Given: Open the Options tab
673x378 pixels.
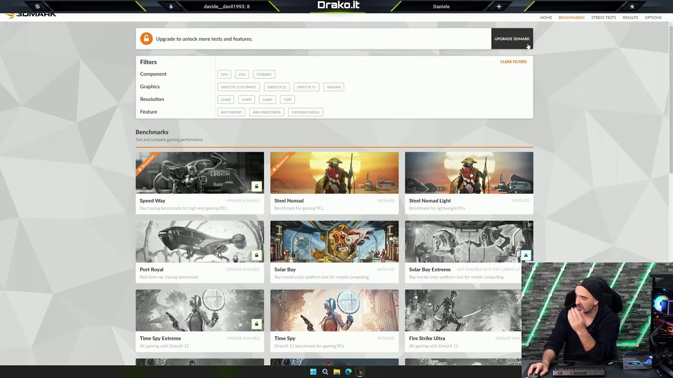Looking at the screenshot, I should (x=653, y=18).
